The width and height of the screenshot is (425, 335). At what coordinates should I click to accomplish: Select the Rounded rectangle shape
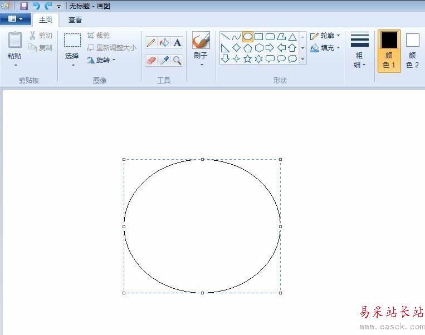[x=270, y=37]
